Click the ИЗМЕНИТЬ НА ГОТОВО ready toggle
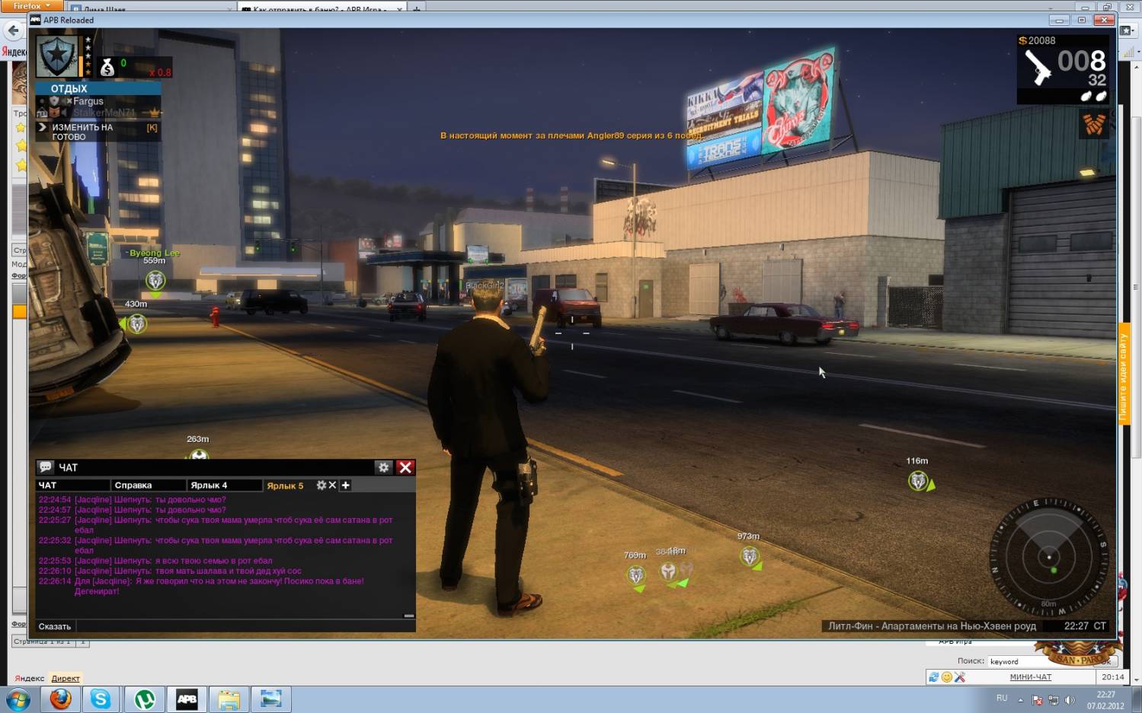This screenshot has width=1142, height=713. tap(98, 132)
